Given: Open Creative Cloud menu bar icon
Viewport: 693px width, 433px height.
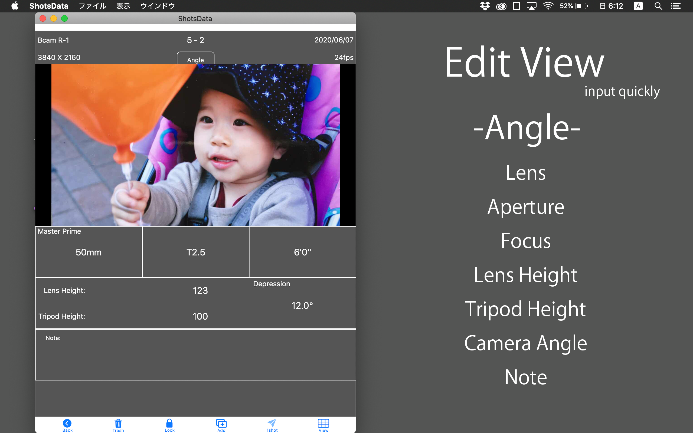Looking at the screenshot, I should 501,6.
